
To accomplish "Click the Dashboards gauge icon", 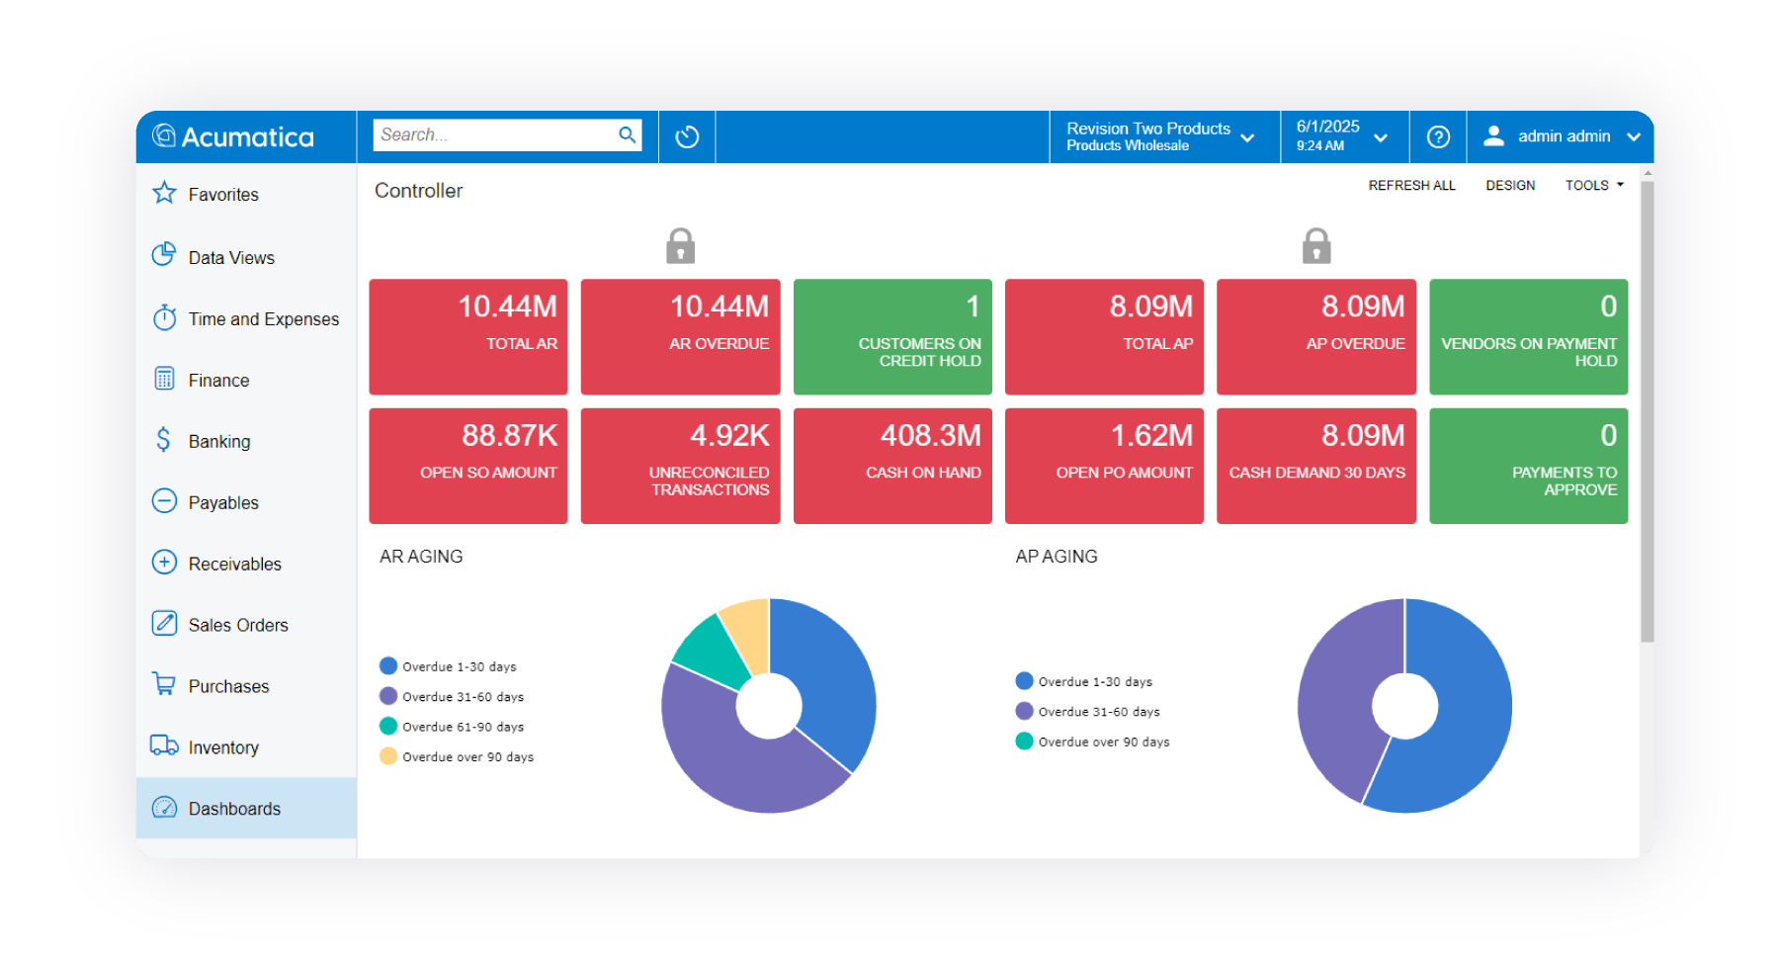I will click(164, 807).
